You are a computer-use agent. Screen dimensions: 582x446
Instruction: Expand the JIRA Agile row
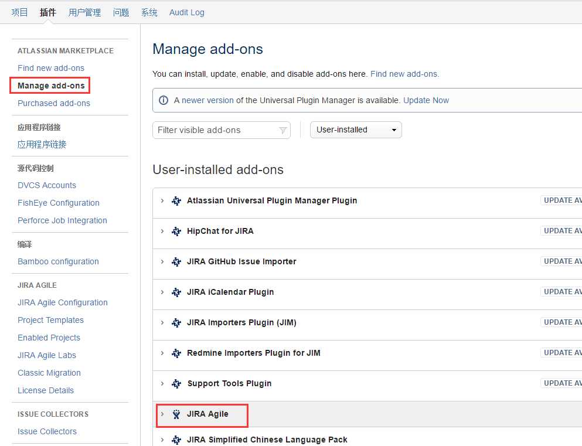[x=162, y=414]
